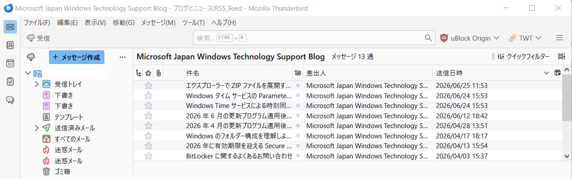Star the エクスプローラーで ZIP ファイル message
This screenshot has width=572, height=179.
[x=148, y=85]
